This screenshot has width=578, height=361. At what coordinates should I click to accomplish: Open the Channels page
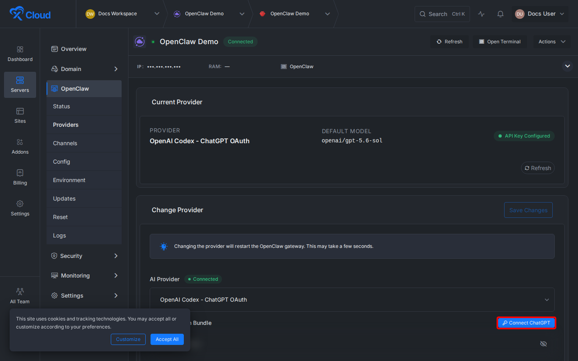point(84,143)
